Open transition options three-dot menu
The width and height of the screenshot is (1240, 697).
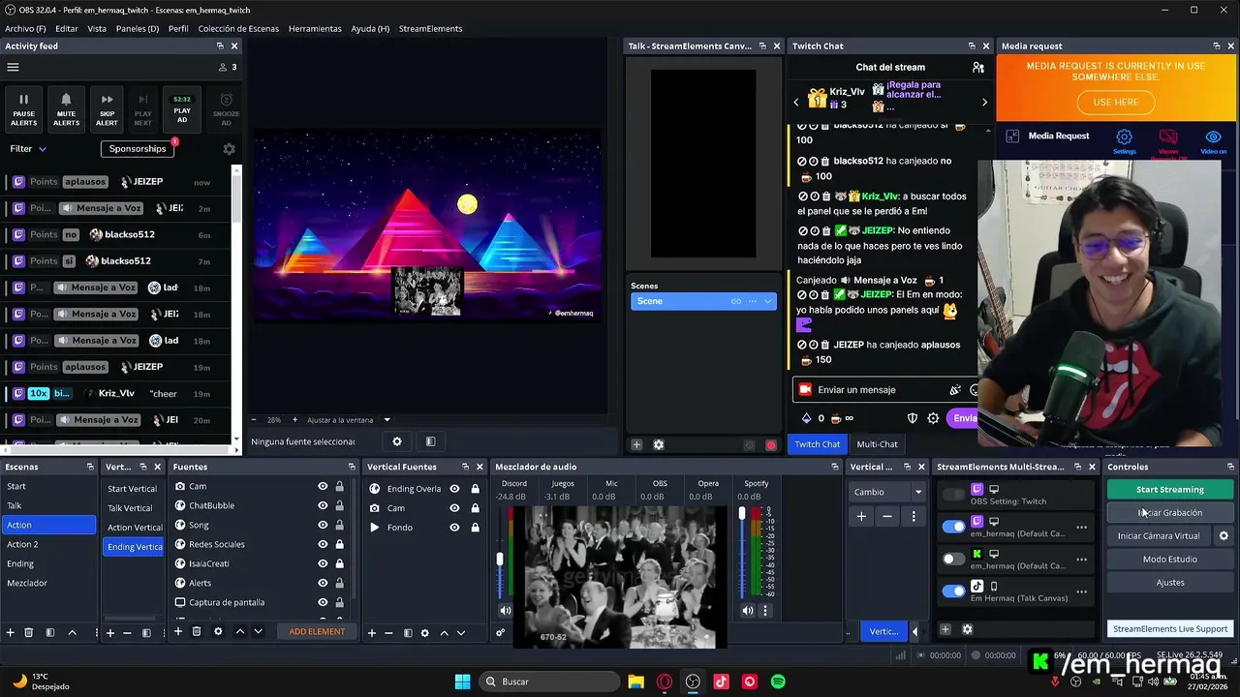pyautogui.click(x=913, y=517)
